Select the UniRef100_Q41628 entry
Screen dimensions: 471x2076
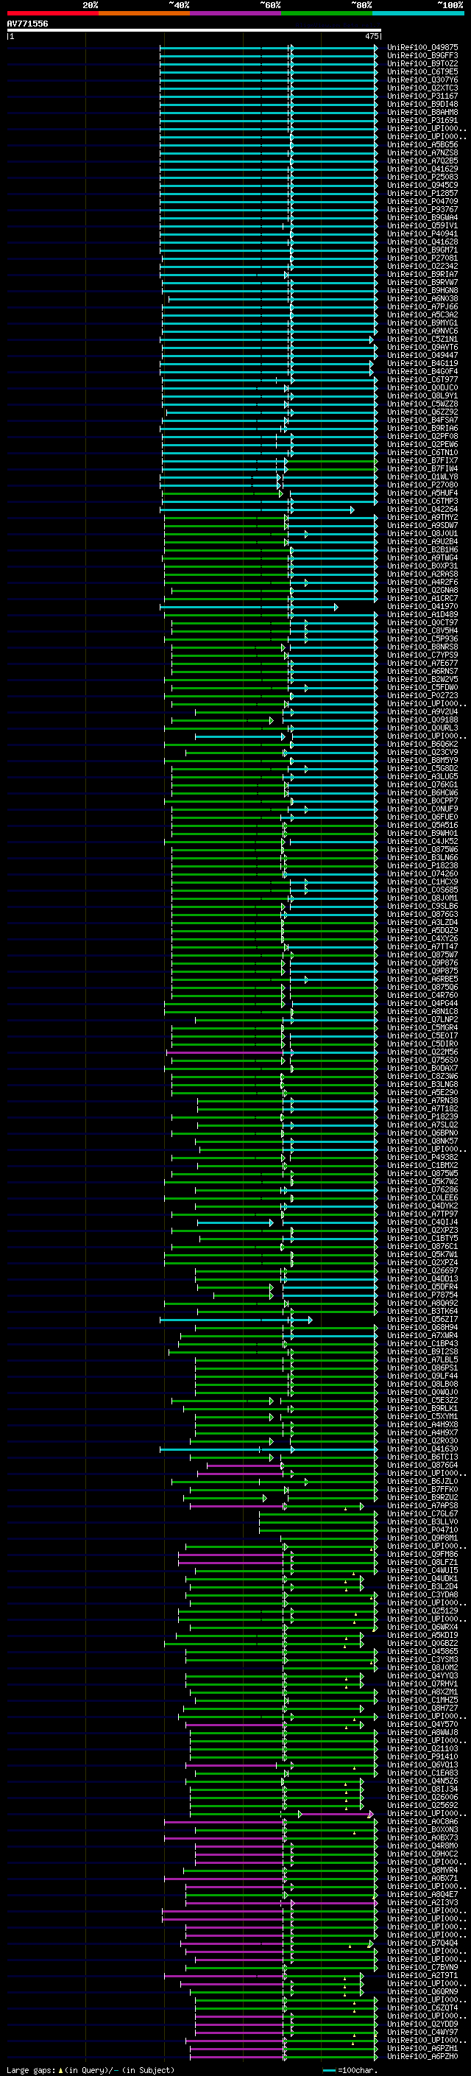[x=422, y=242]
